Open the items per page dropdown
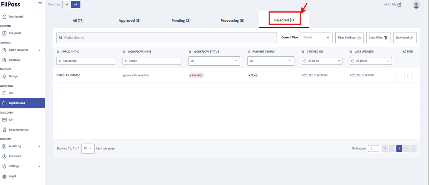Image resolution: width=429 pixels, height=185 pixels. 88,148
